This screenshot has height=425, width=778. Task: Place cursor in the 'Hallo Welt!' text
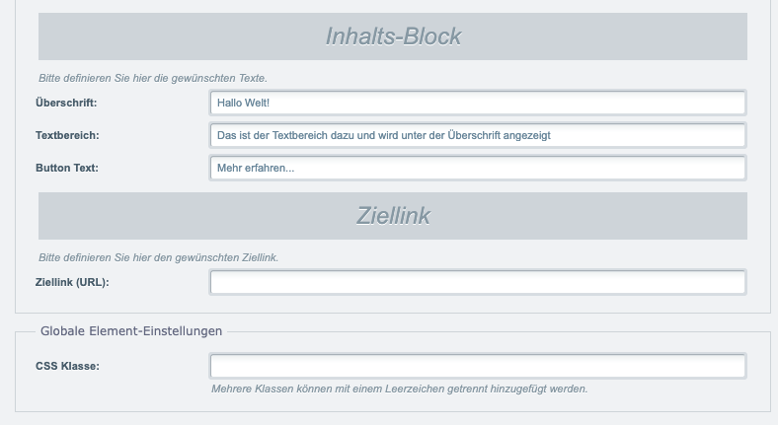(x=243, y=103)
